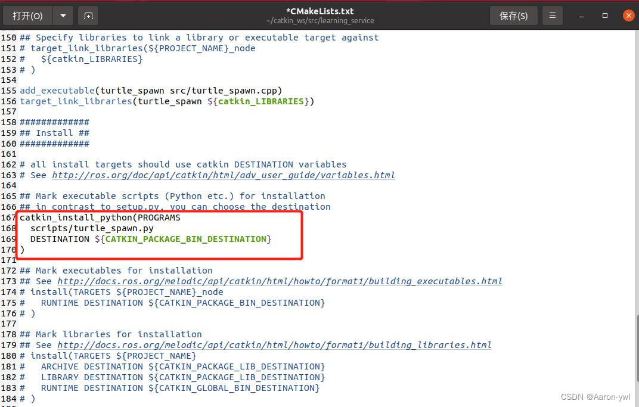This screenshot has height=407, width=639.
Task: Click scripts/turtle_spawn.py on line 168
Action: (x=92, y=229)
